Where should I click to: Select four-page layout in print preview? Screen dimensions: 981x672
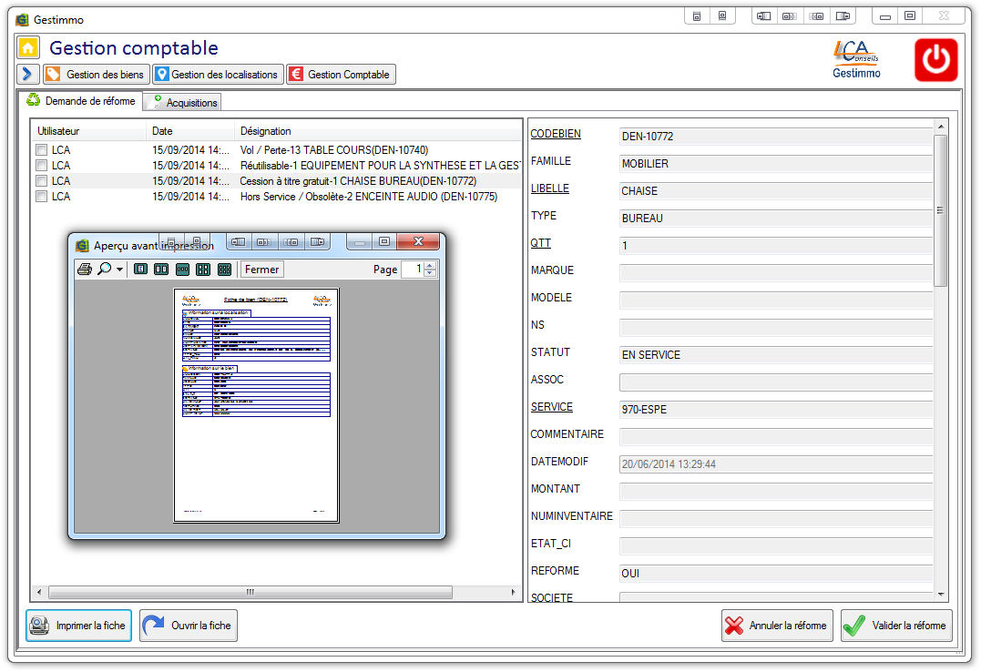pos(203,270)
